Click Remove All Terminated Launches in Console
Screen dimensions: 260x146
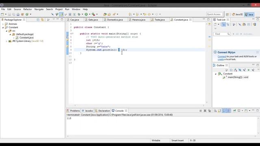pyautogui.click(x=210, y=111)
